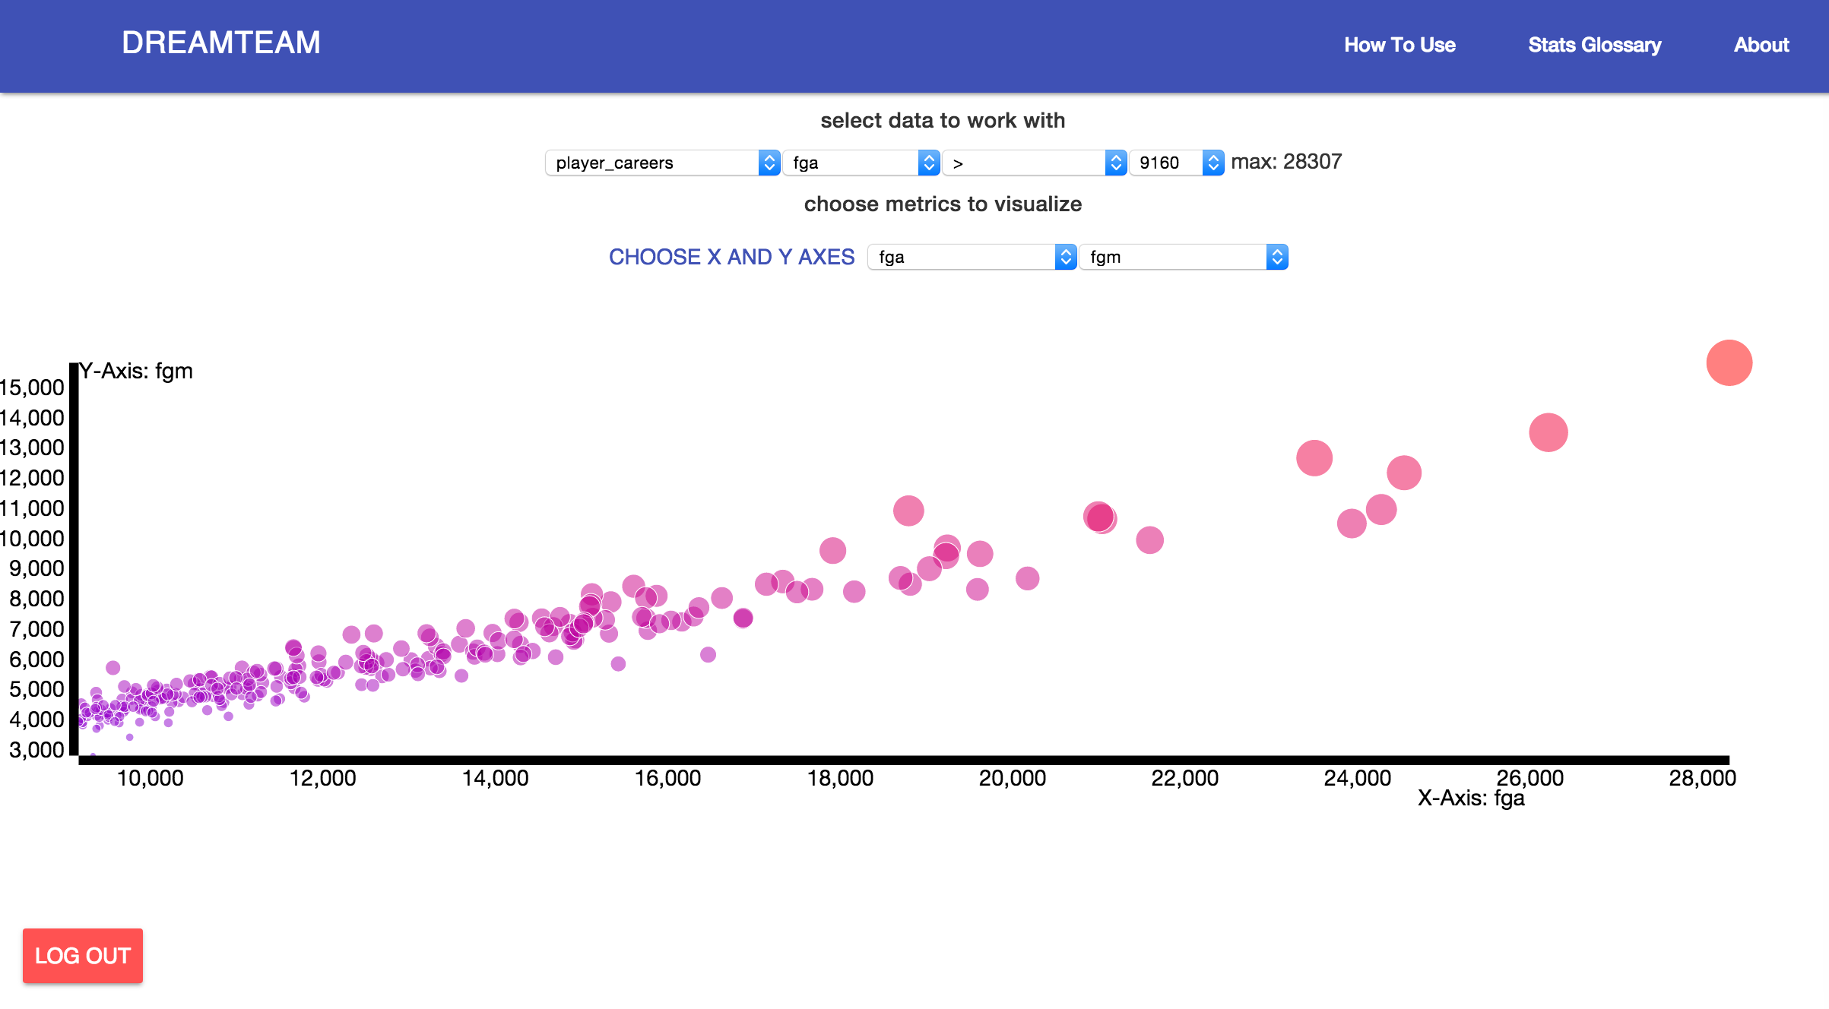Image resolution: width=1829 pixels, height=1009 pixels.
Task: Open the Y axis fgm dropdown
Action: coord(1183,257)
